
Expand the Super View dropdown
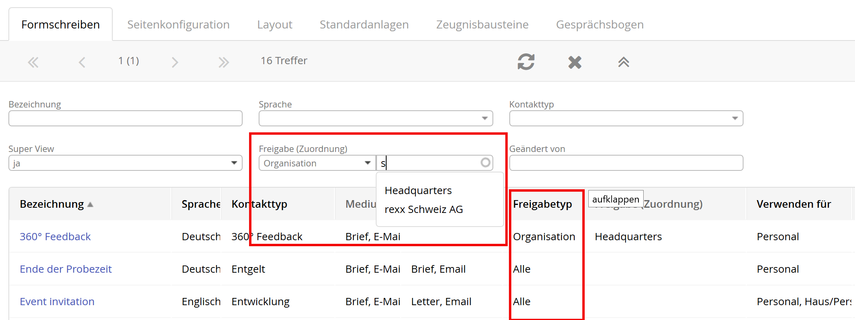click(234, 163)
